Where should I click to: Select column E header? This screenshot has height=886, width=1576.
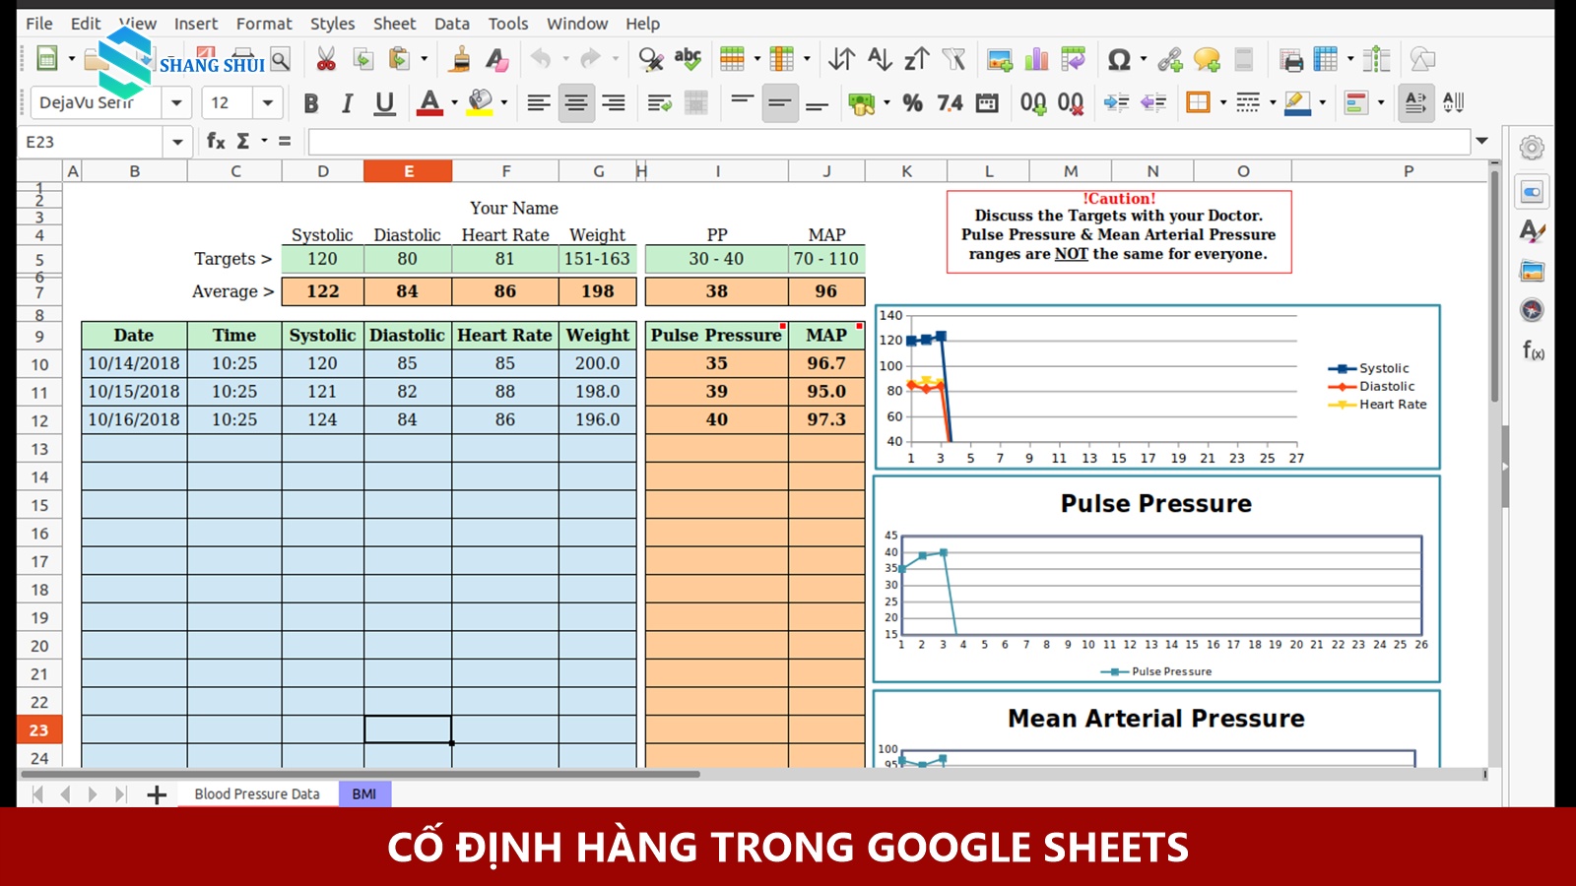click(408, 171)
